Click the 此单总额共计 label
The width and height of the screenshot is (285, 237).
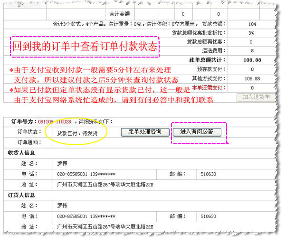(208, 60)
